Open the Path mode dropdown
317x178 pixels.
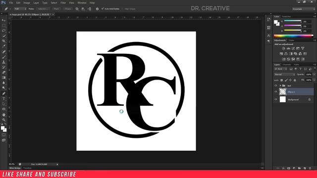[x=20, y=9]
